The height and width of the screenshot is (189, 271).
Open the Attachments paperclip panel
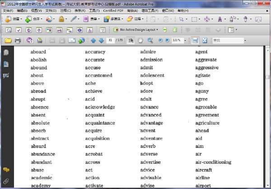coord(6,181)
